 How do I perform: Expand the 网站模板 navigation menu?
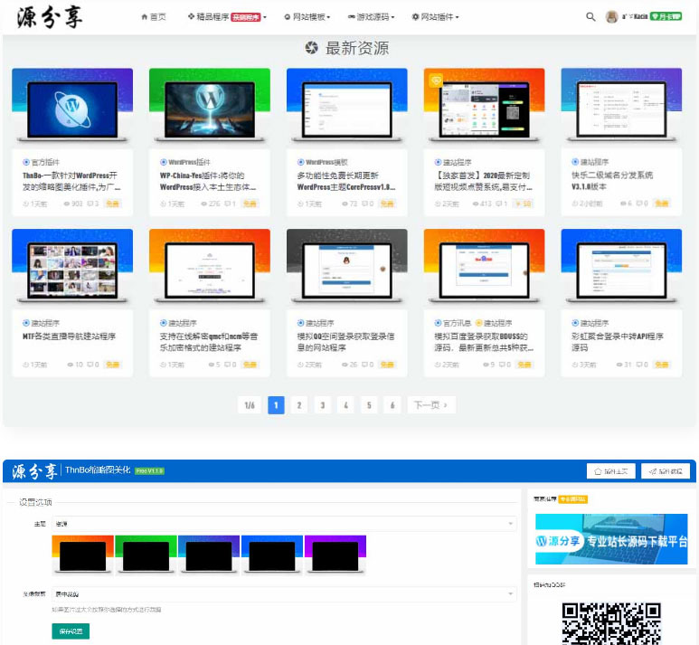tap(307, 16)
